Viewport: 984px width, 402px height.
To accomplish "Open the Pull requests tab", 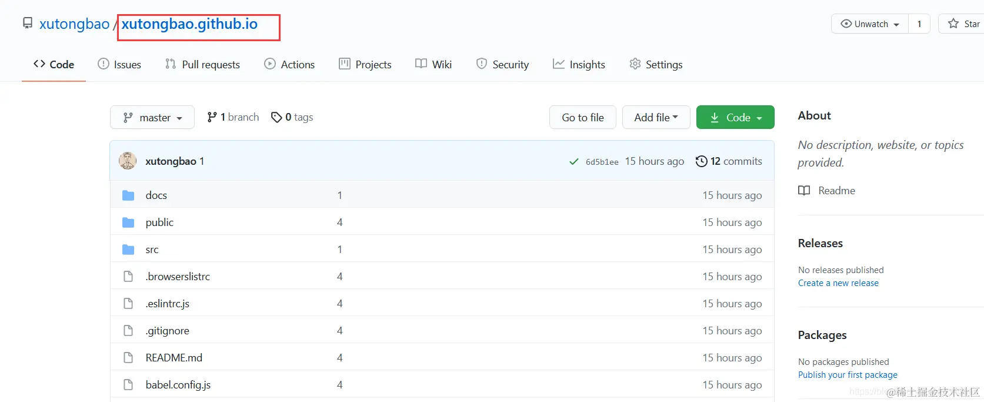I will tap(202, 64).
